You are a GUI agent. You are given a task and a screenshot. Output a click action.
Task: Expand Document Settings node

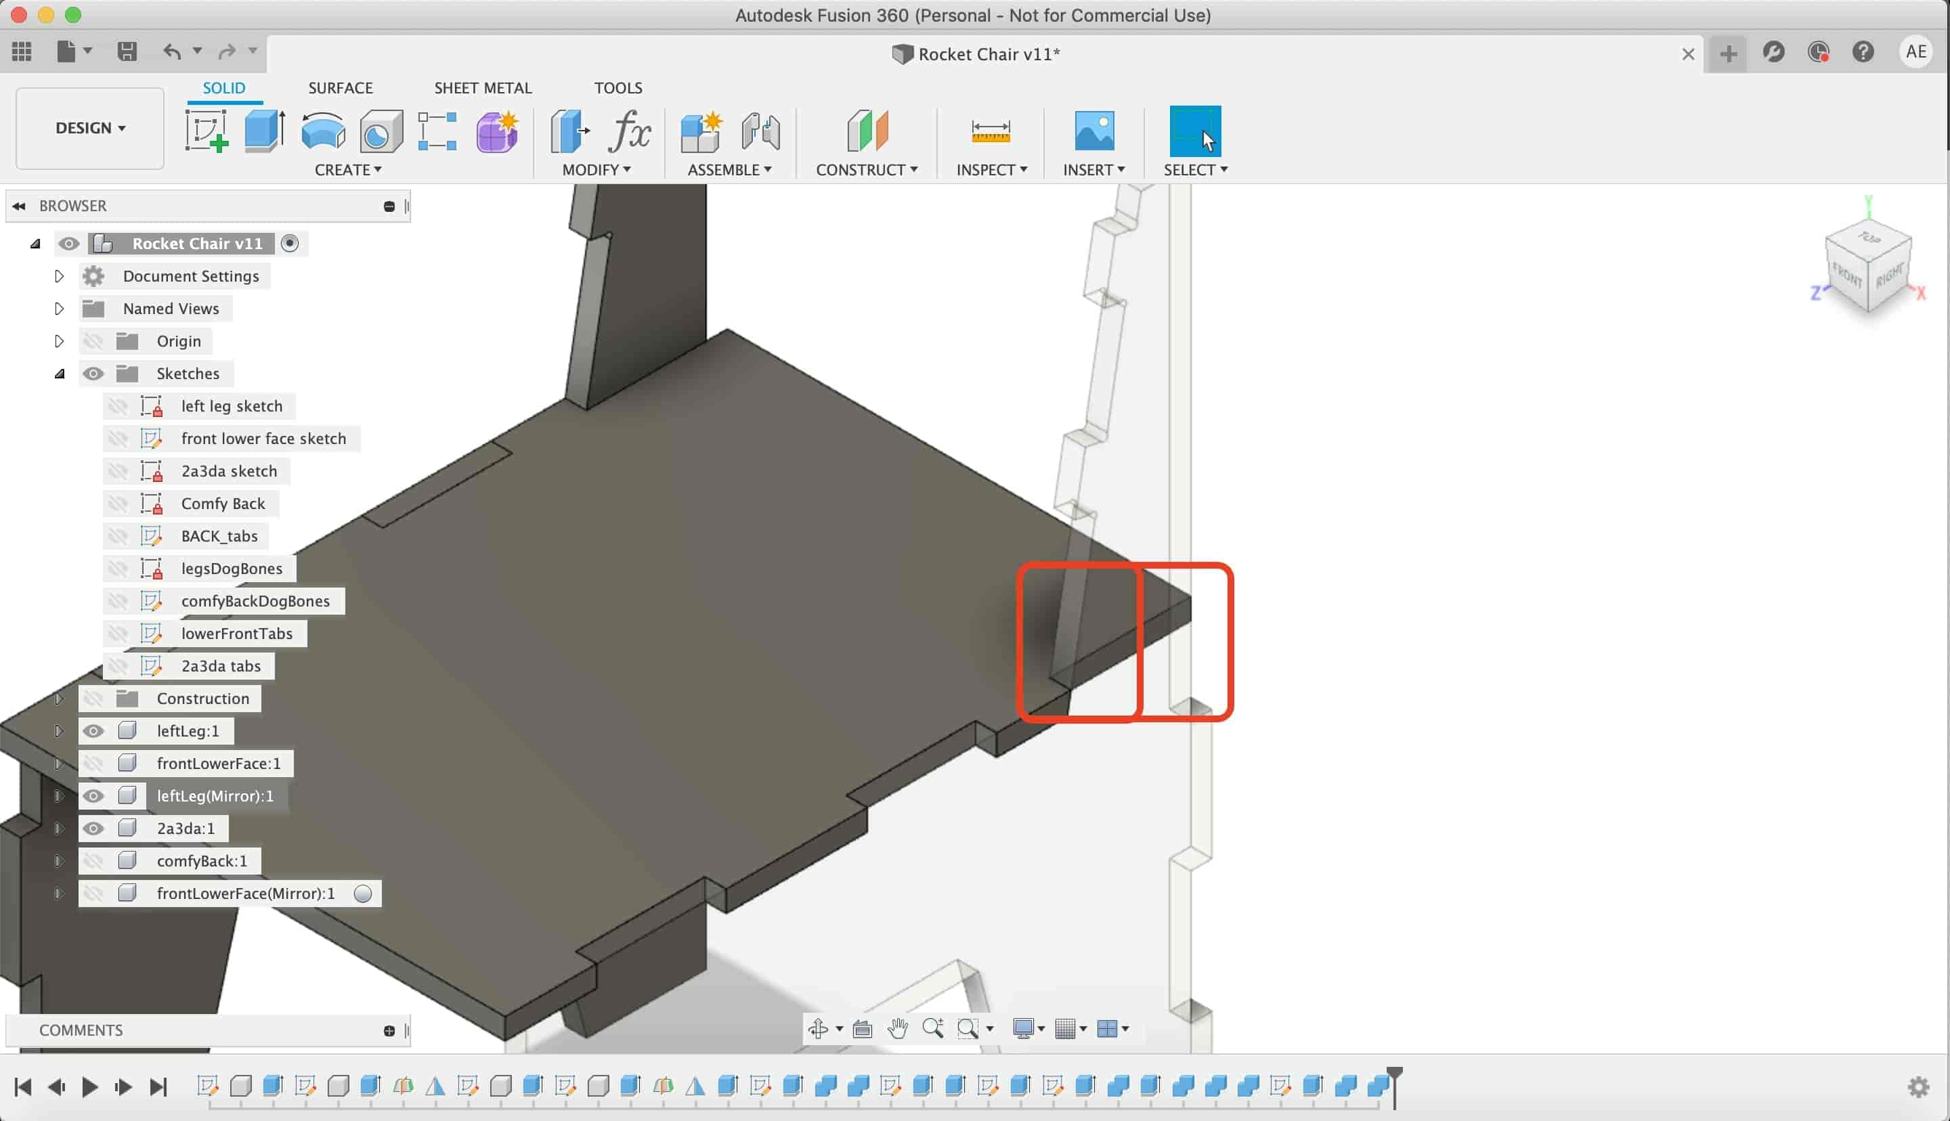click(x=60, y=276)
